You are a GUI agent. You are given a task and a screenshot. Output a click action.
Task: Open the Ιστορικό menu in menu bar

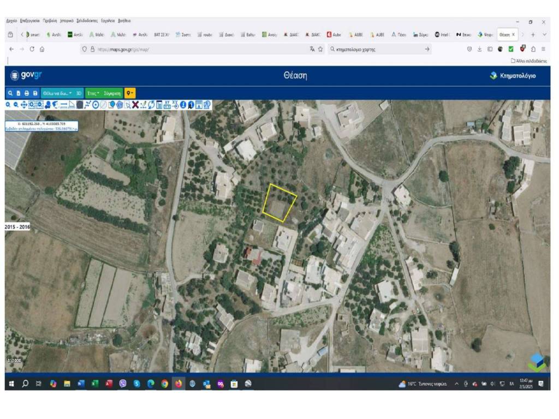coord(67,21)
